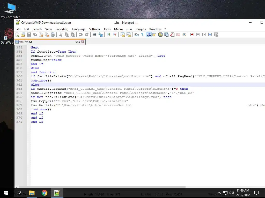Zoom in using the magnifier plus icon
265x198 pixels.
click(x=108, y=35)
